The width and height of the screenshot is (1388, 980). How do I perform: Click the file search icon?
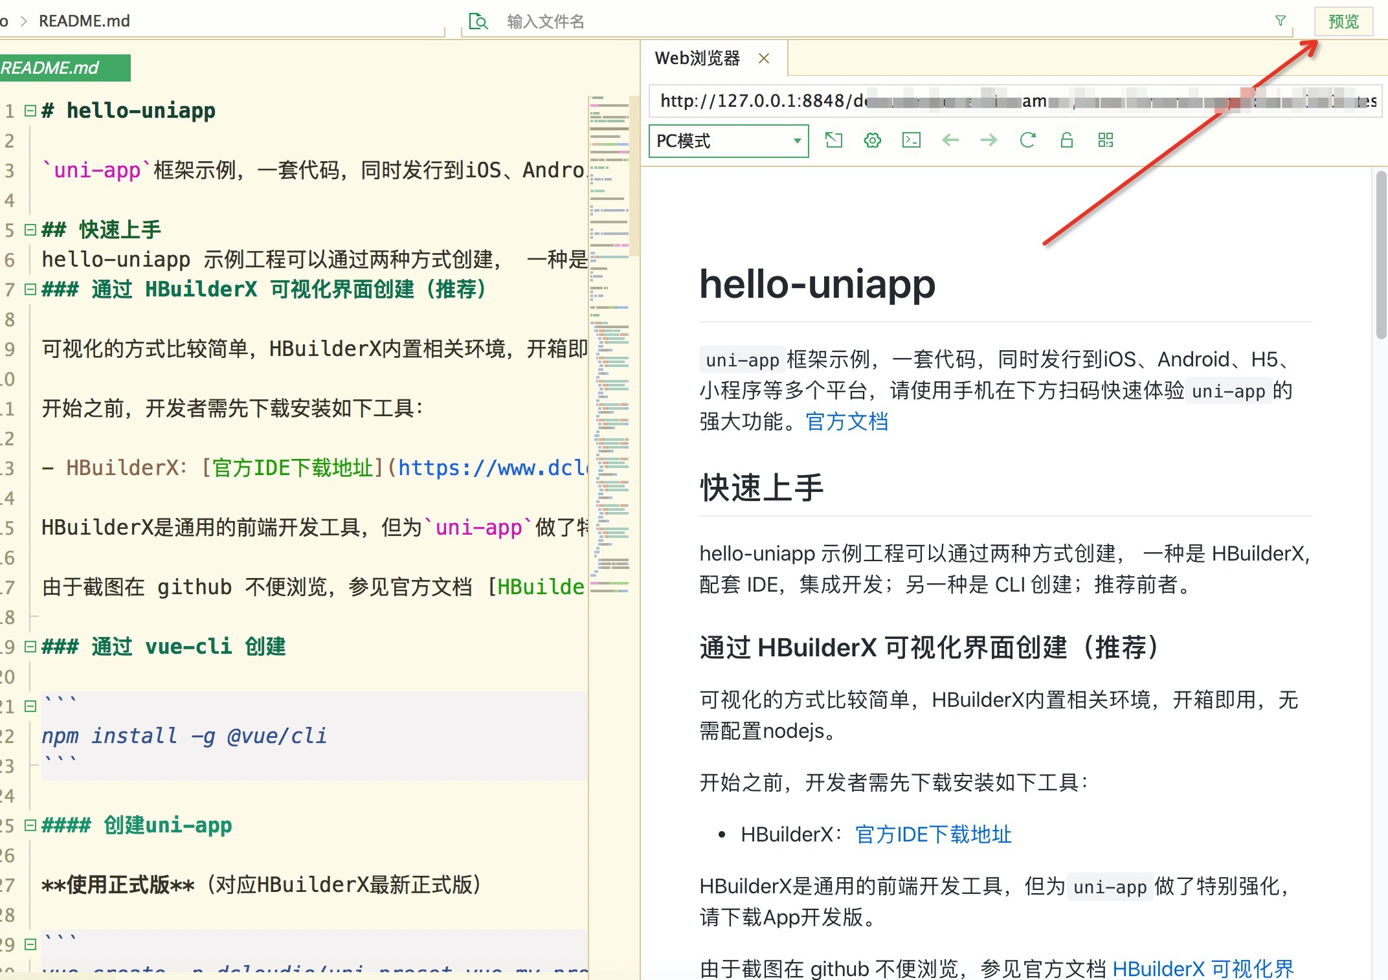[478, 21]
